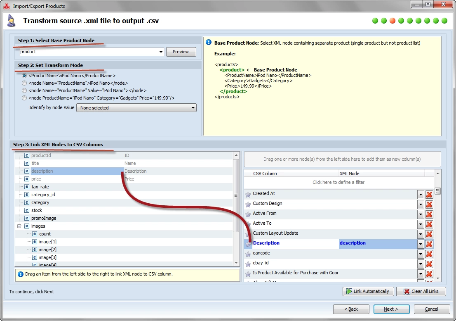Open the XML node dropdown for Created At
This screenshot has width=456, height=321.
click(x=421, y=195)
